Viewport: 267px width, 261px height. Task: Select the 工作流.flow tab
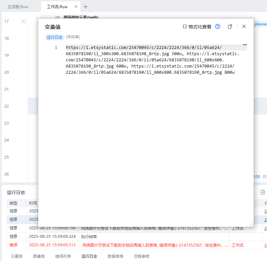click(57, 7)
